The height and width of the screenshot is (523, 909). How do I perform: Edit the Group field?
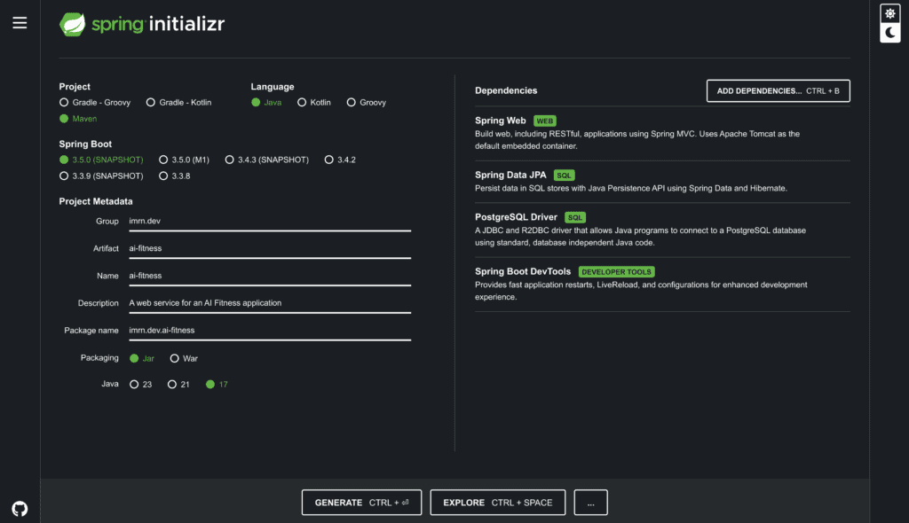pos(270,222)
